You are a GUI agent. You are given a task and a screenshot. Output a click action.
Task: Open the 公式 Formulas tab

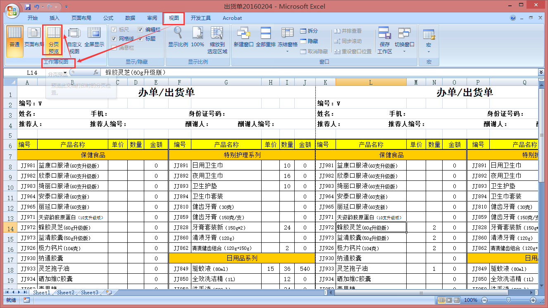click(x=108, y=18)
